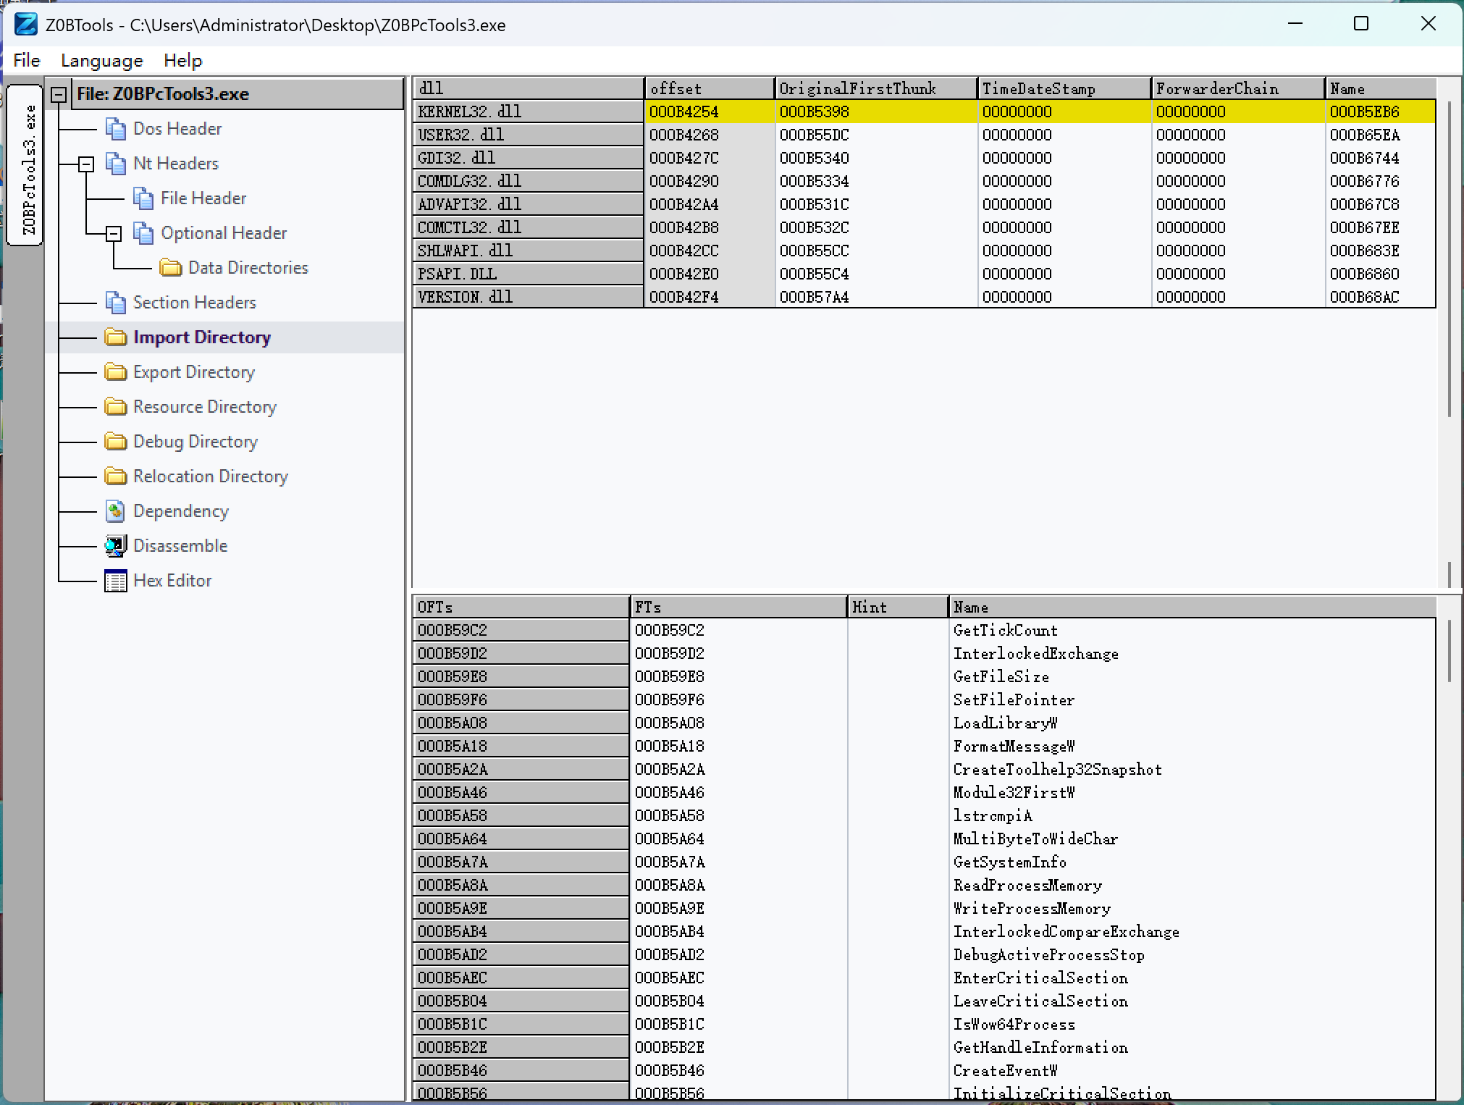Click the ReadProcessMemory function name

pos(1027,885)
